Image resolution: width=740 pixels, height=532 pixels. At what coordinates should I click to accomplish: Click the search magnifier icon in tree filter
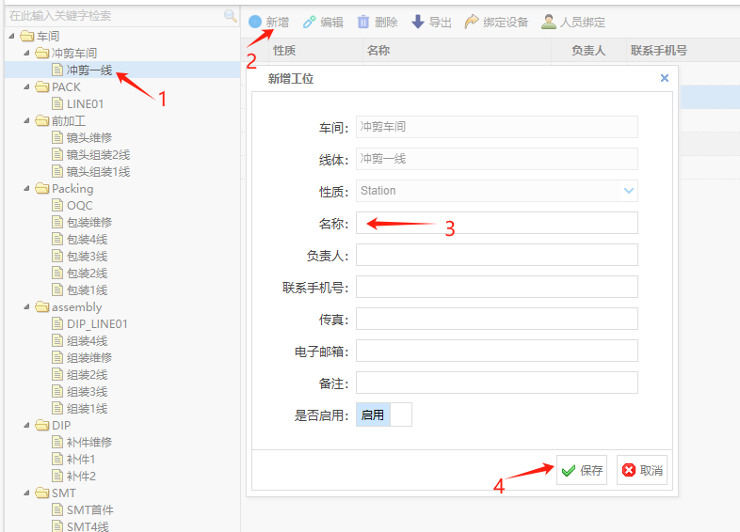click(x=230, y=16)
